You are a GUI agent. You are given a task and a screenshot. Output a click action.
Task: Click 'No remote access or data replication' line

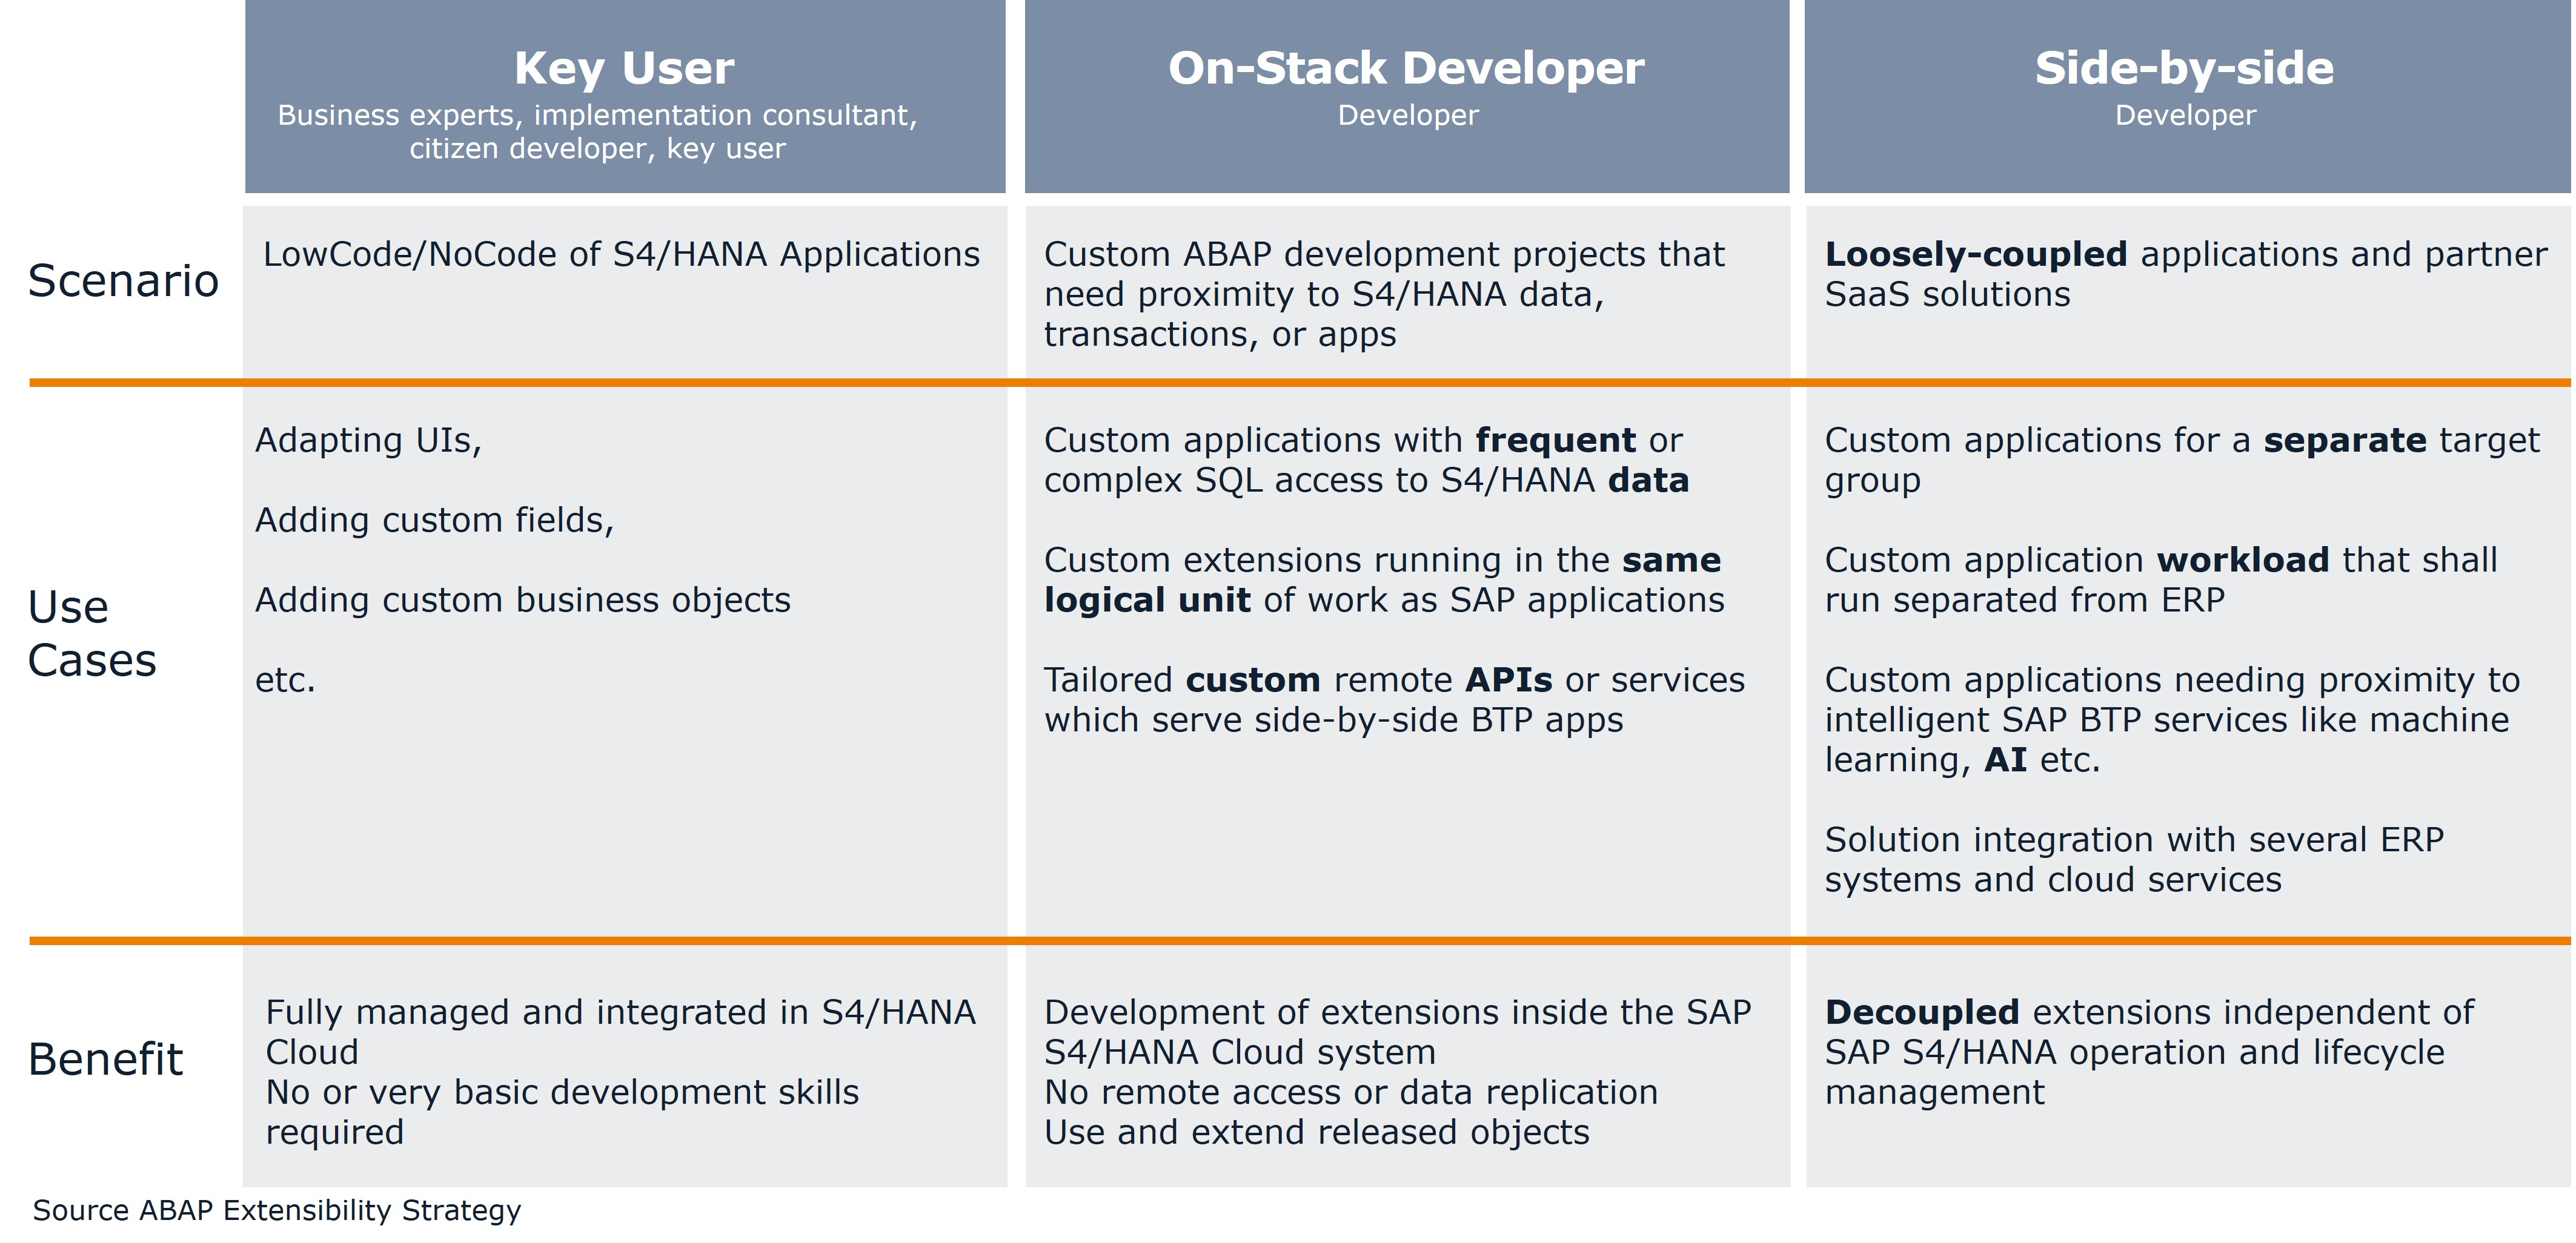point(1351,1093)
